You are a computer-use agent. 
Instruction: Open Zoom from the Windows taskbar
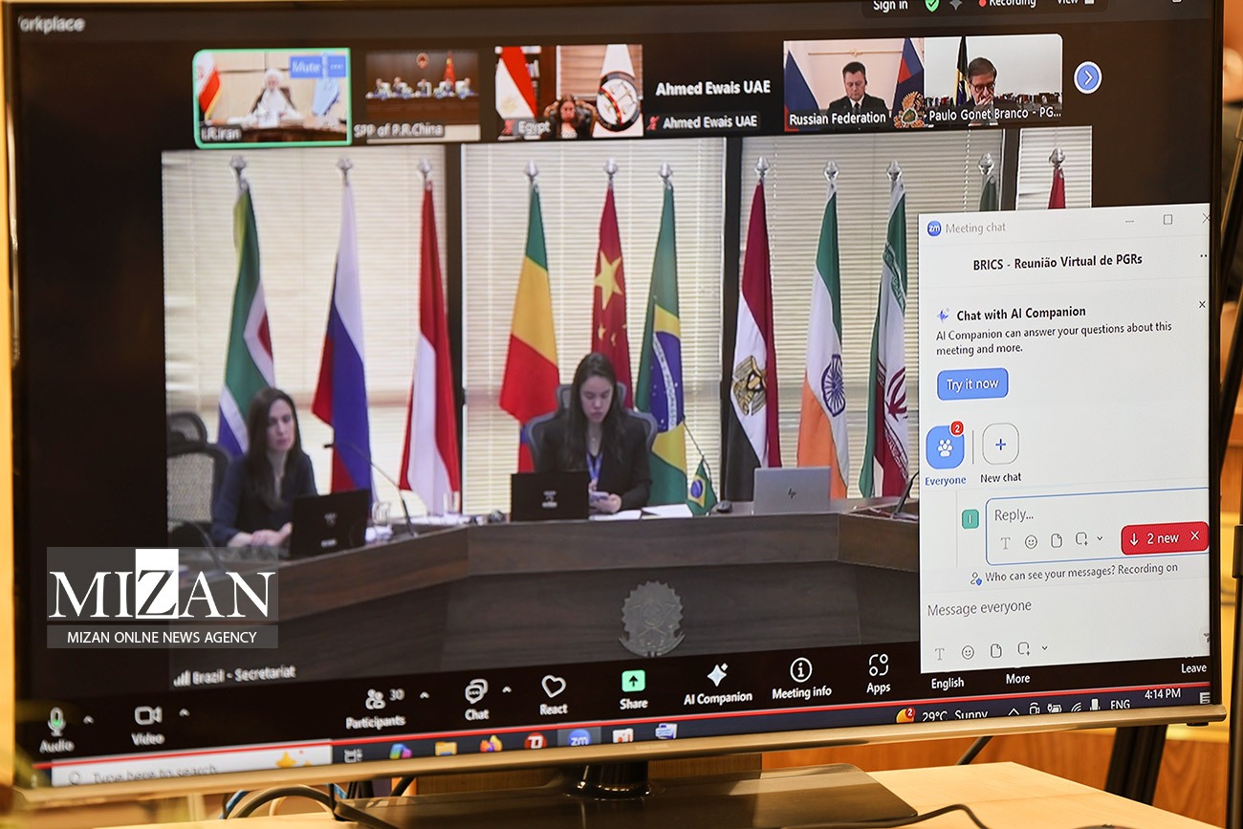coord(578,737)
